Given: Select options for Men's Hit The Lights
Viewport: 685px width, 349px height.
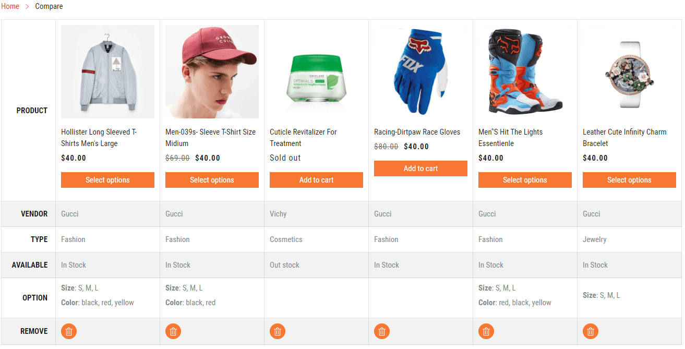Looking at the screenshot, I should click(x=525, y=180).
